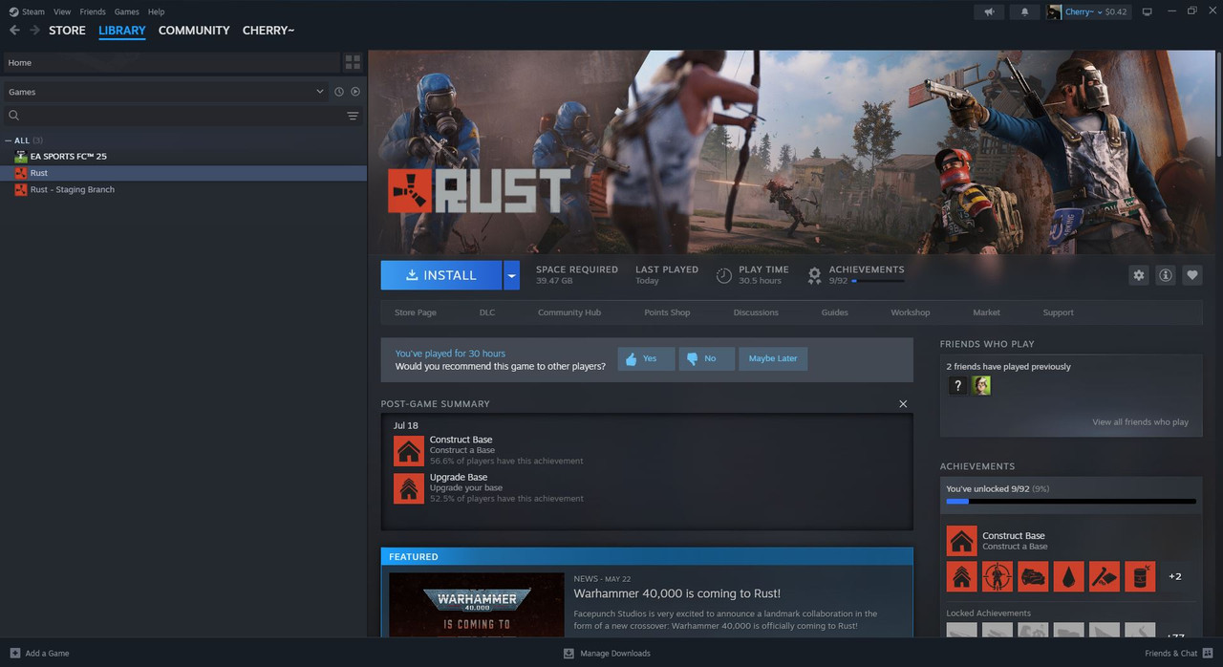
Task: Click the unknown friend question-mark avatar
Action: click(958, 385)
